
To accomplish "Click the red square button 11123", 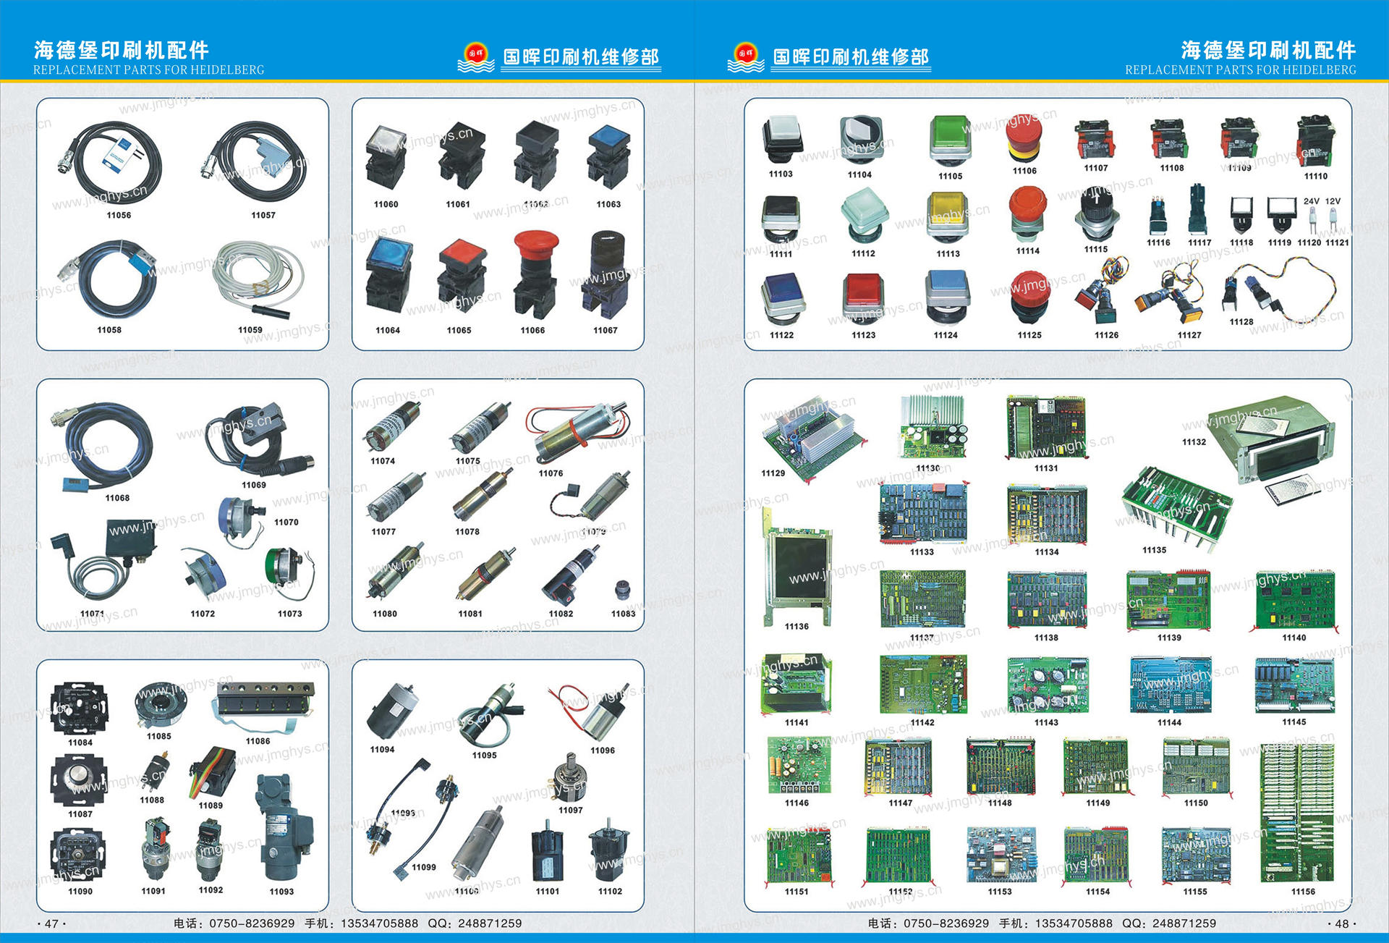I will (x=864, y=298).
